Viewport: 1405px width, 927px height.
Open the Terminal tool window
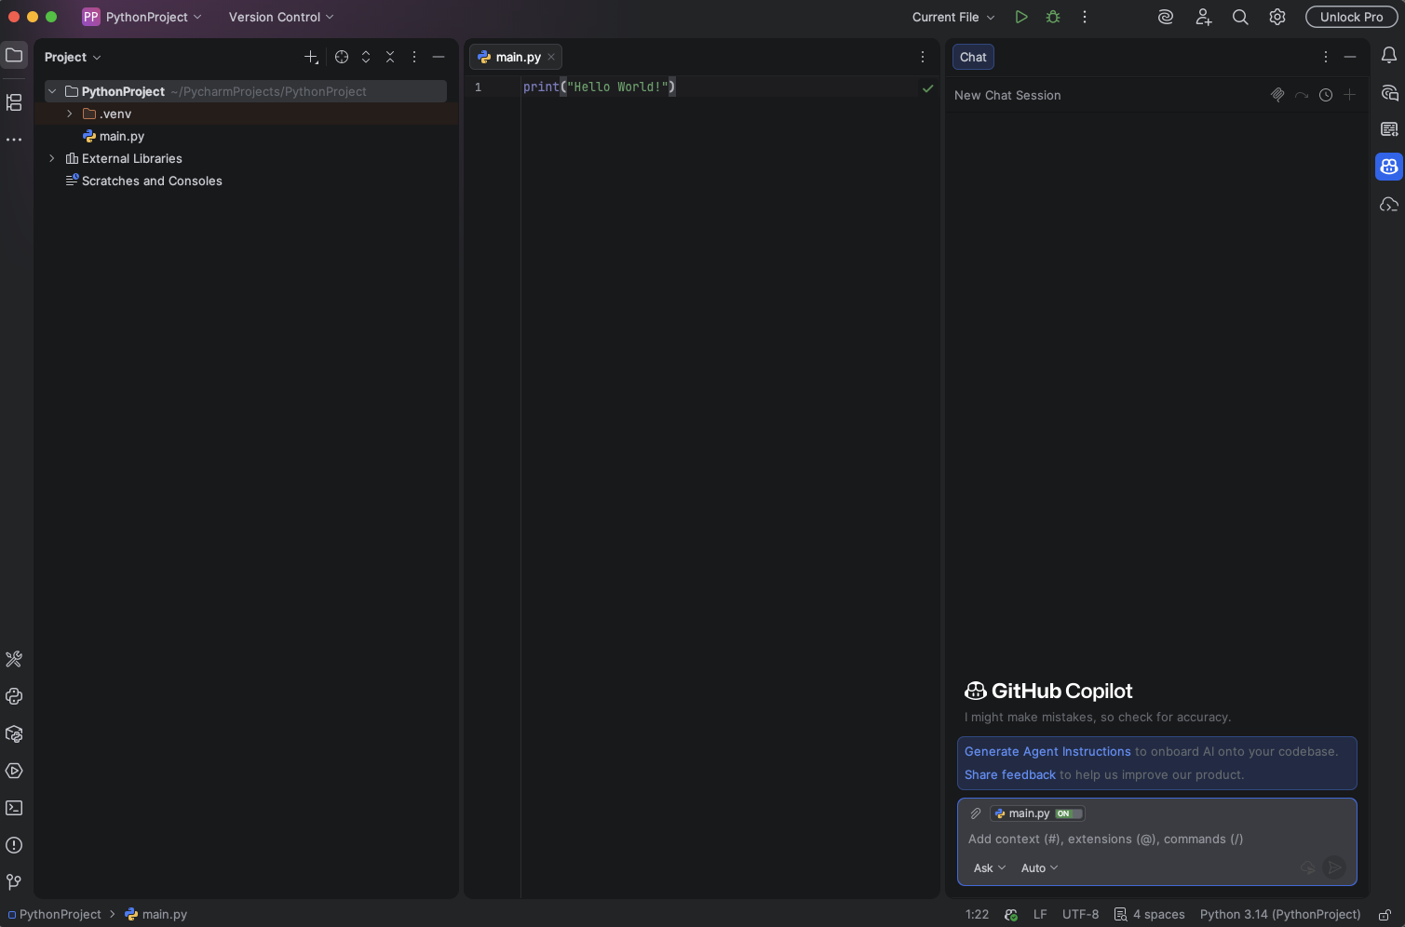[14, 808]
